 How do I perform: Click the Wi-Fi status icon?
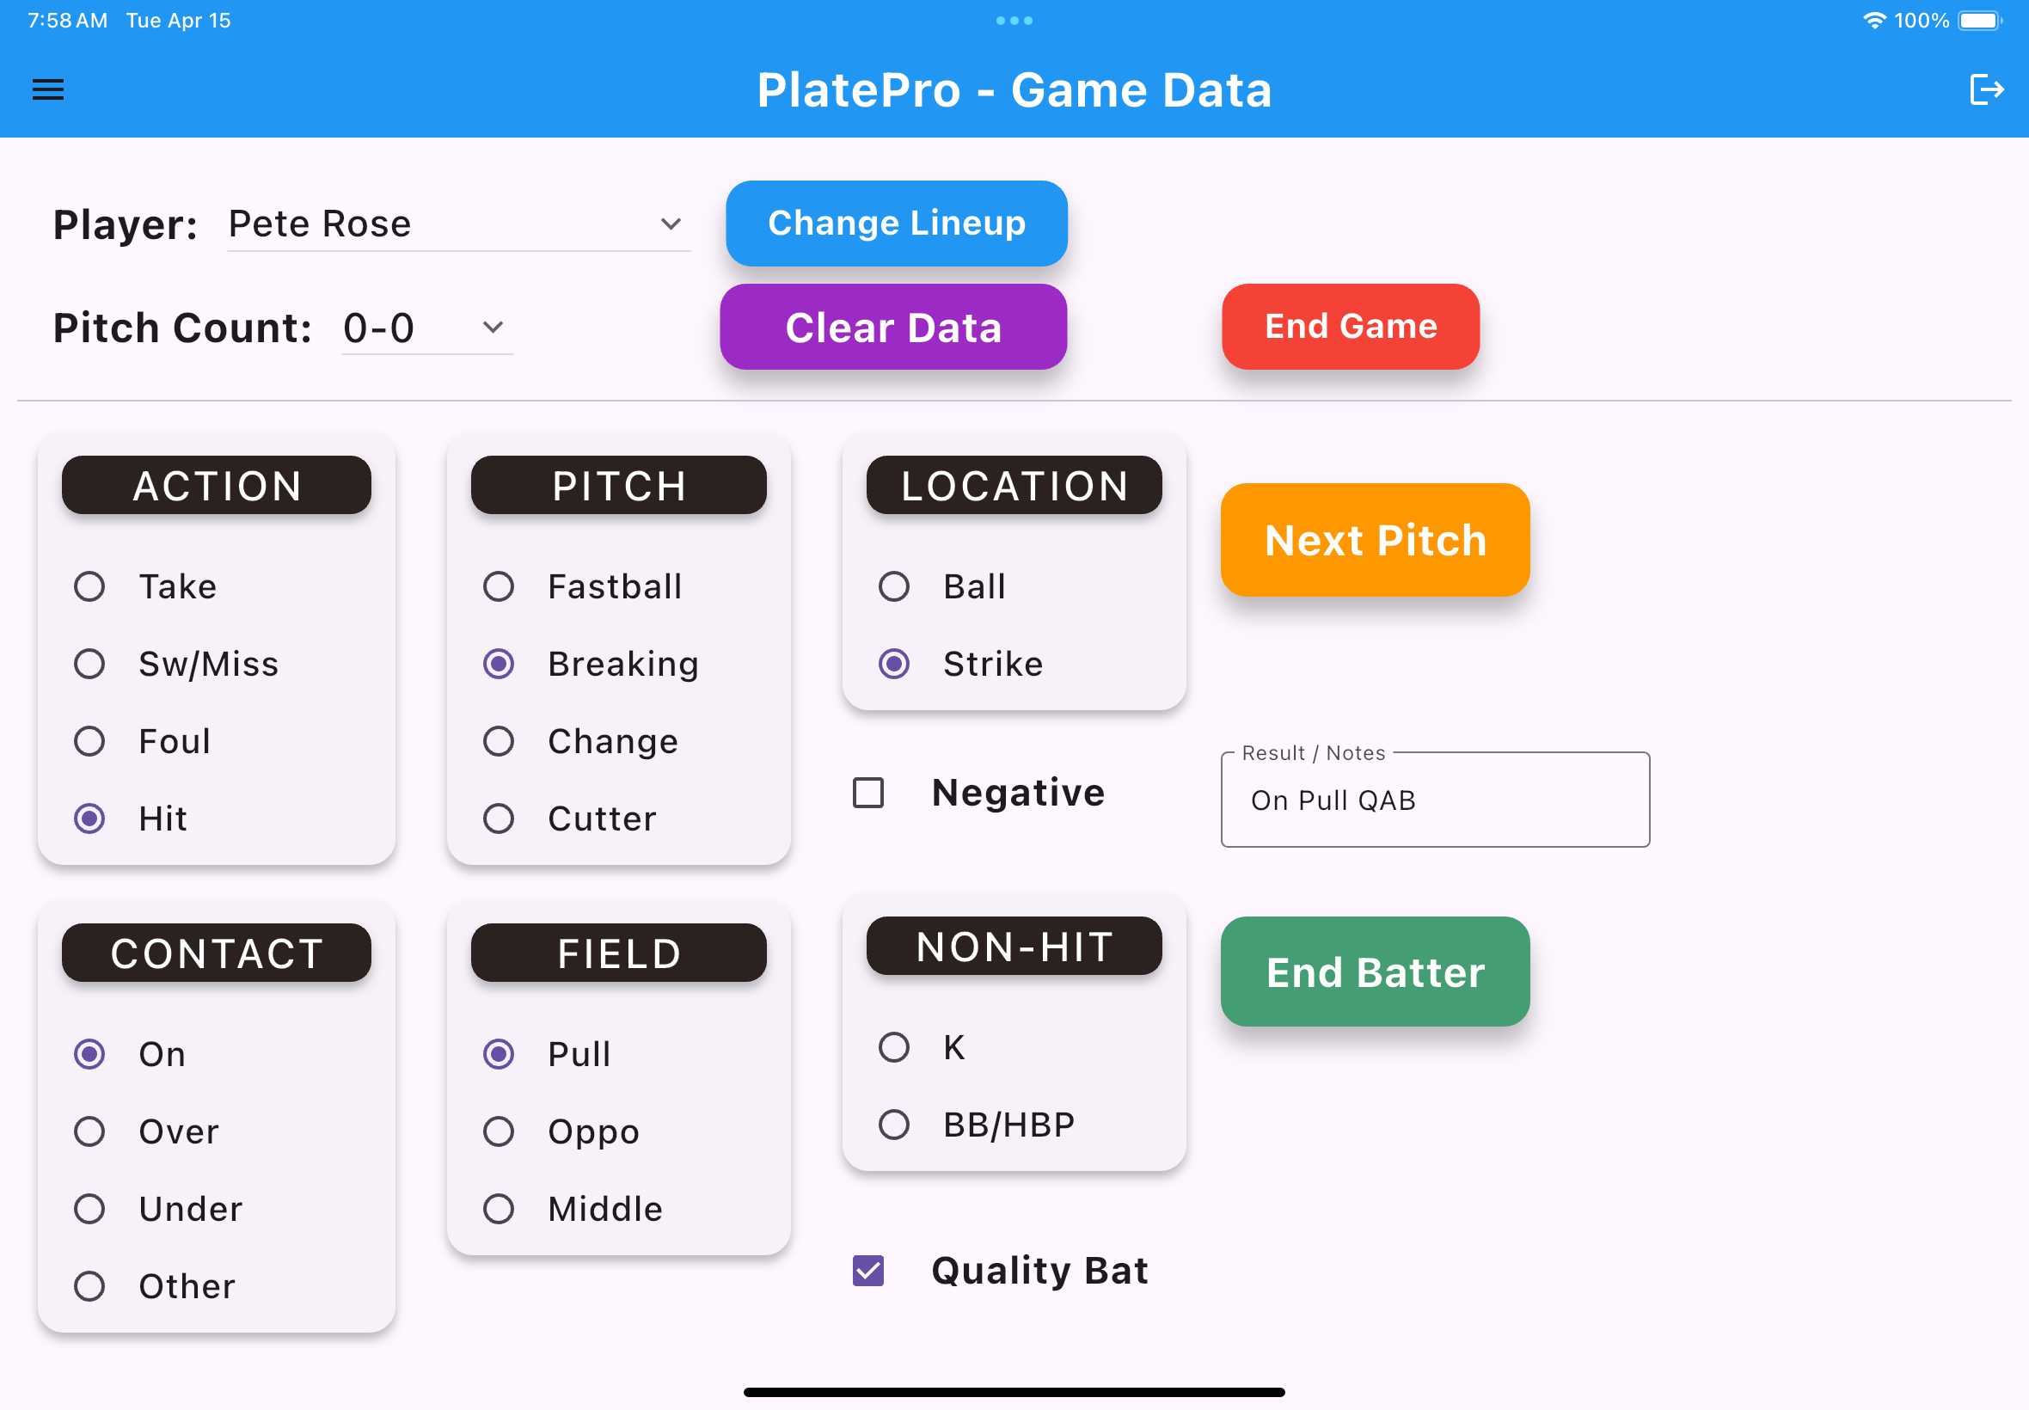(1875, 20)
